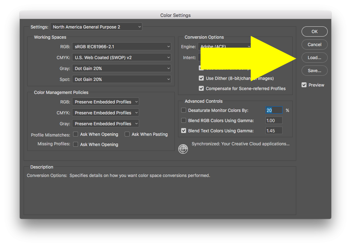Image resolution: width=351 pixels, height=247 pixels.
Task: Expand the RGB working space dropdown
Action: 121,46
